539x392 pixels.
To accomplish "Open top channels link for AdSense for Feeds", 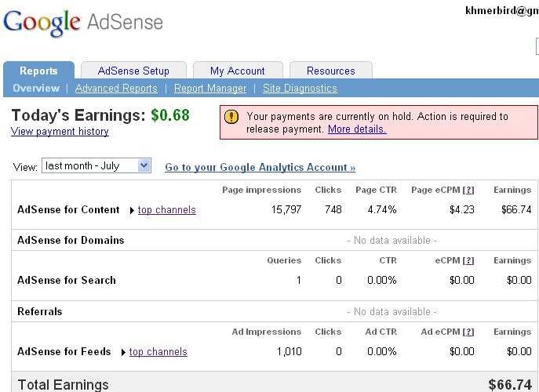I will pyautogui.click(x=158, y=352).
